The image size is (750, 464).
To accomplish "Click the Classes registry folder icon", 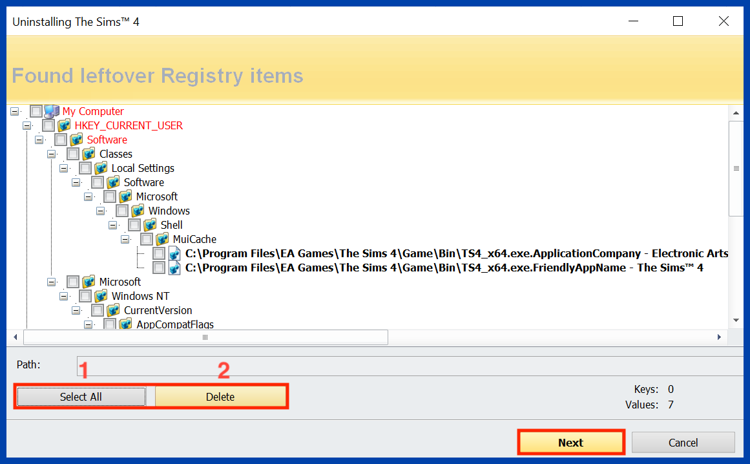I will (x=89, y=154).
